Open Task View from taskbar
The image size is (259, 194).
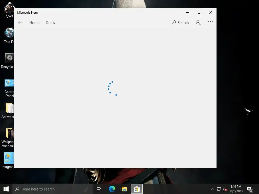(x=99, y=189)
